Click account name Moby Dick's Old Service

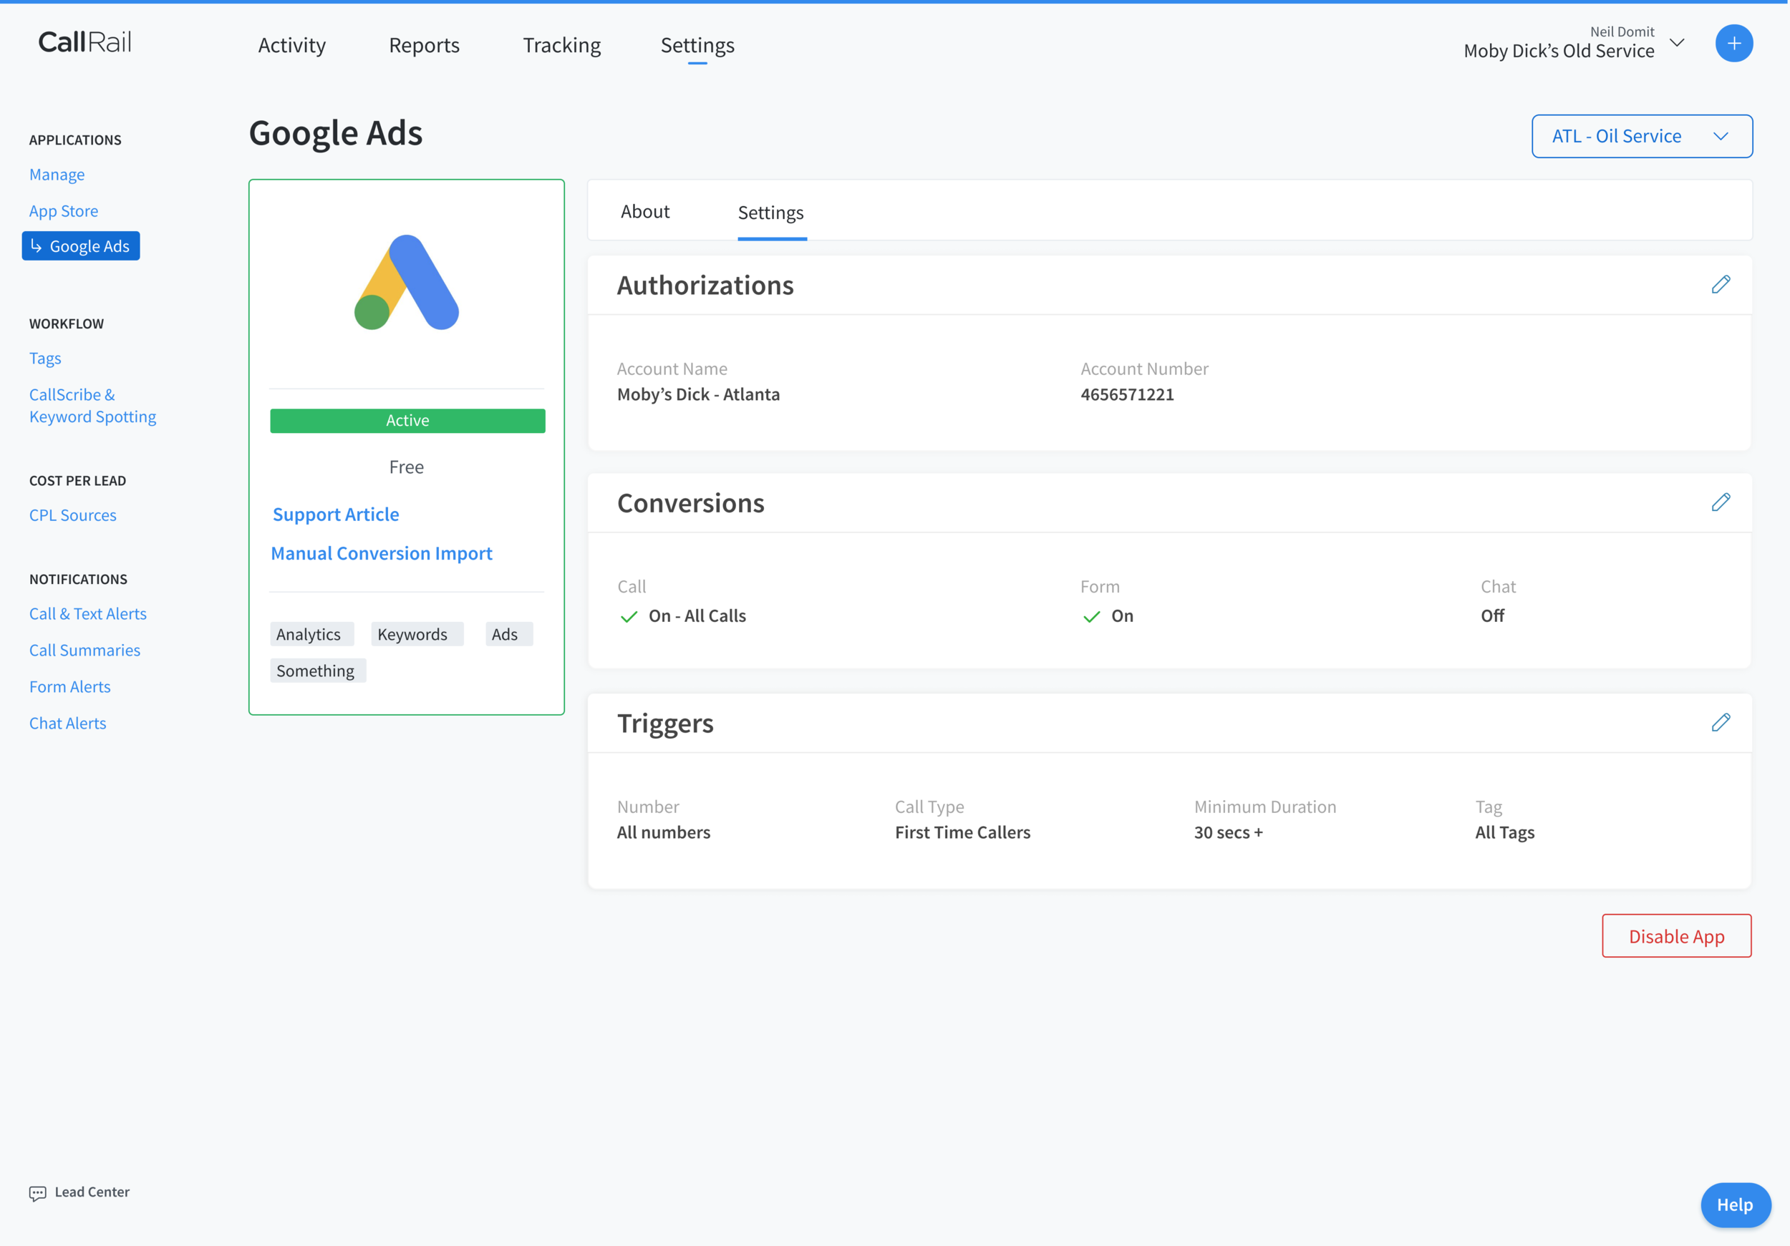tap(1559, 52)
